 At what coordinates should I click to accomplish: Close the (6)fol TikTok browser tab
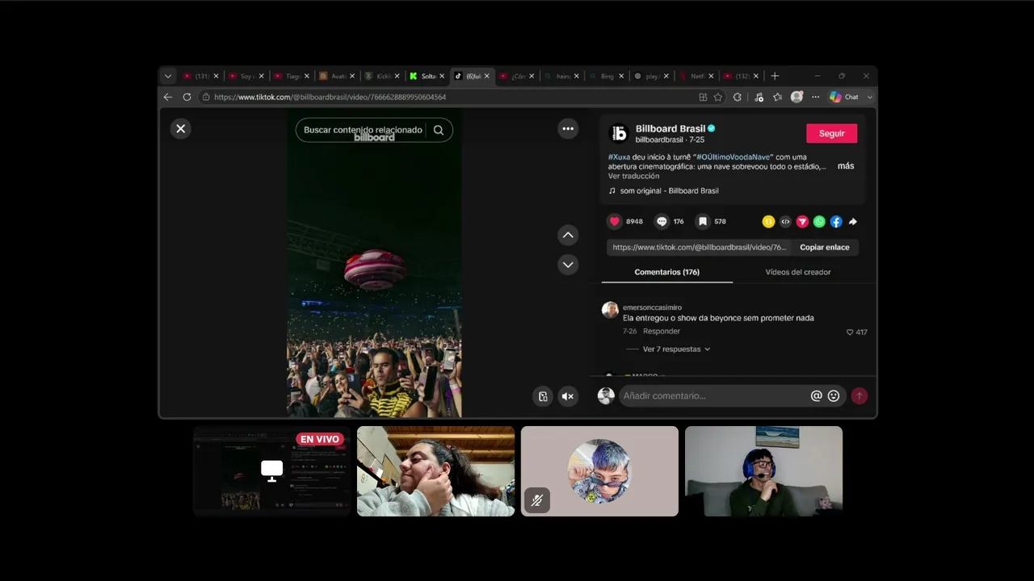tap(486, 76)
